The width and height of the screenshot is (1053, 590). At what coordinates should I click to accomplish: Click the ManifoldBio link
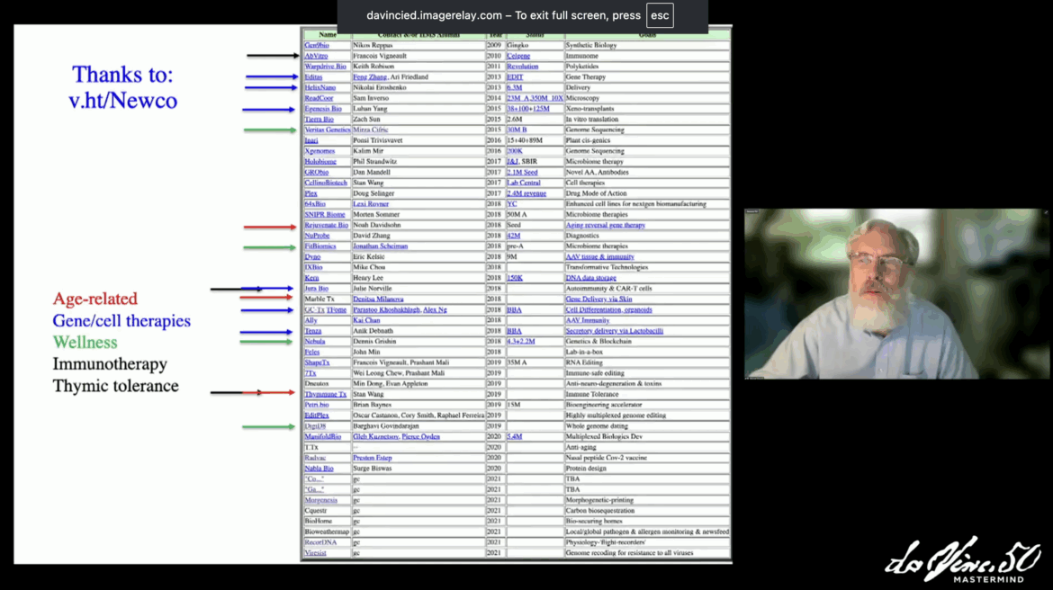(x=323, y=437)
